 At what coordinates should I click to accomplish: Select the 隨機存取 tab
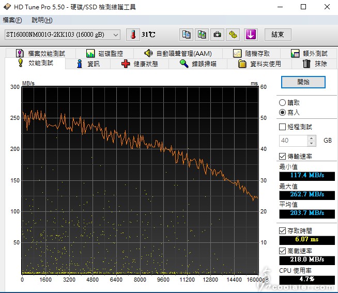pyautogui.click(x=251, y=53)
